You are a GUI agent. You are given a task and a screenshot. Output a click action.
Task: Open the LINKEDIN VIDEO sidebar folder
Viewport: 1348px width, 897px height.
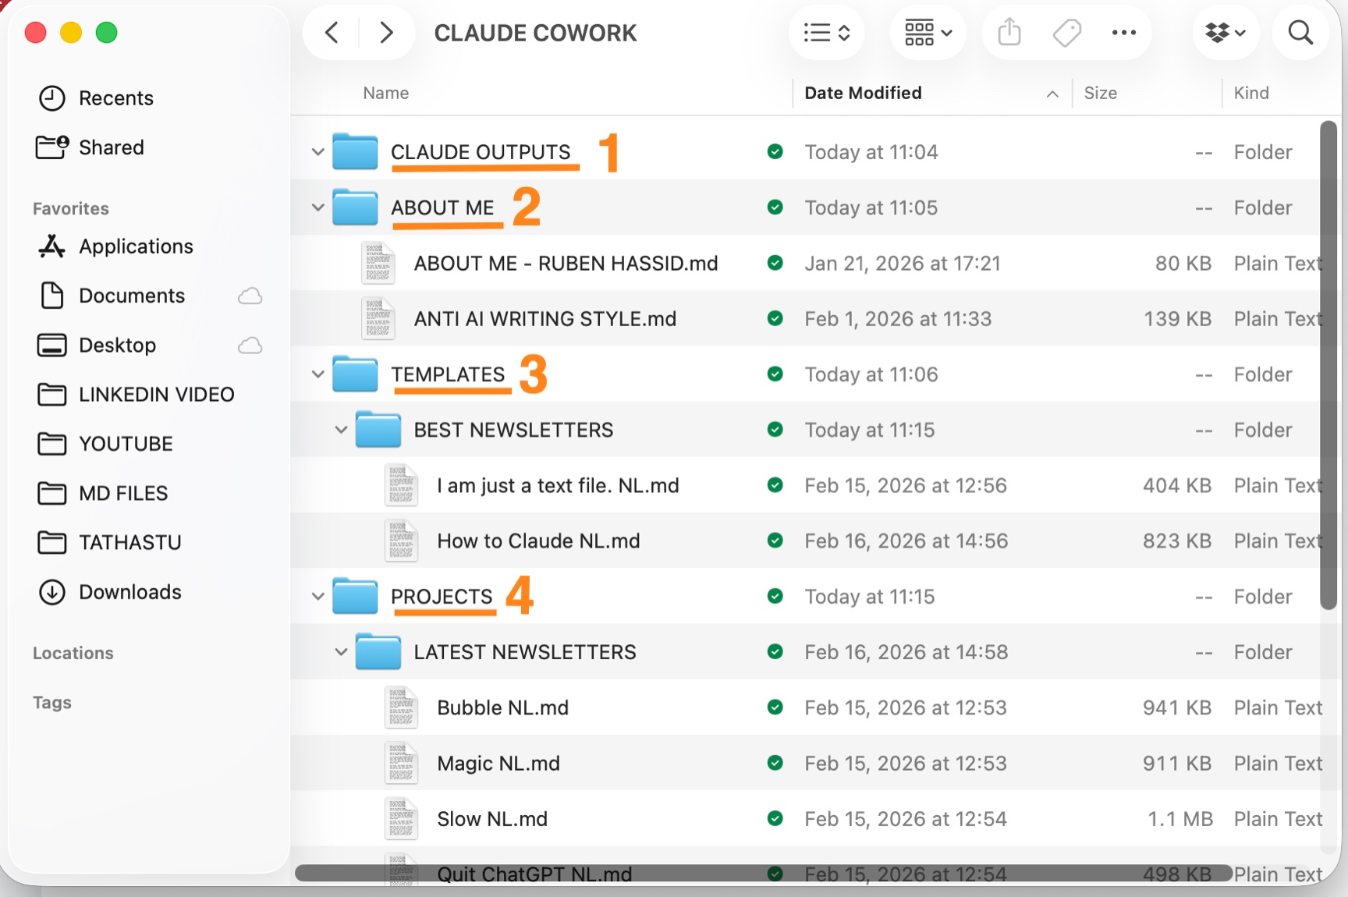click(156, 395)
